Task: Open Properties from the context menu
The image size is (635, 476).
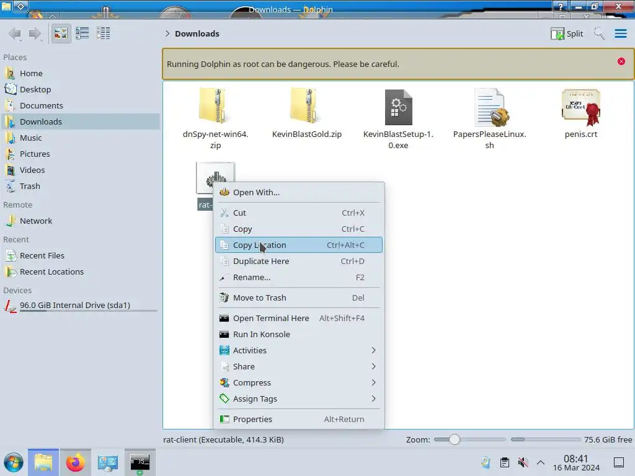Action: pos(299,420)
